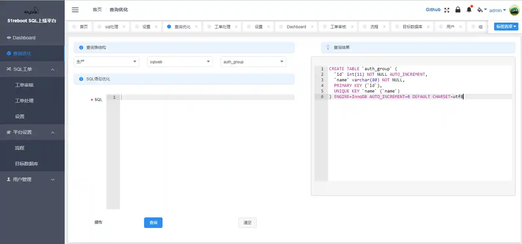Open the auth_group table dropdown

[253, 62]
